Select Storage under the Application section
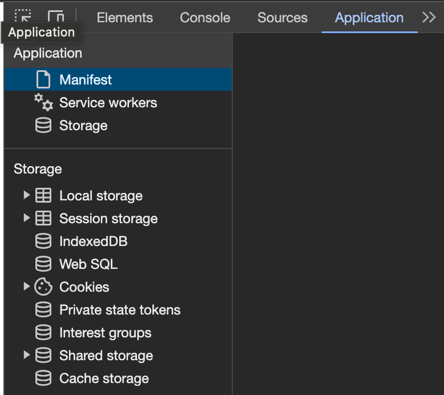The width and height of the screenshot is (444, 395). click(83, 126)
